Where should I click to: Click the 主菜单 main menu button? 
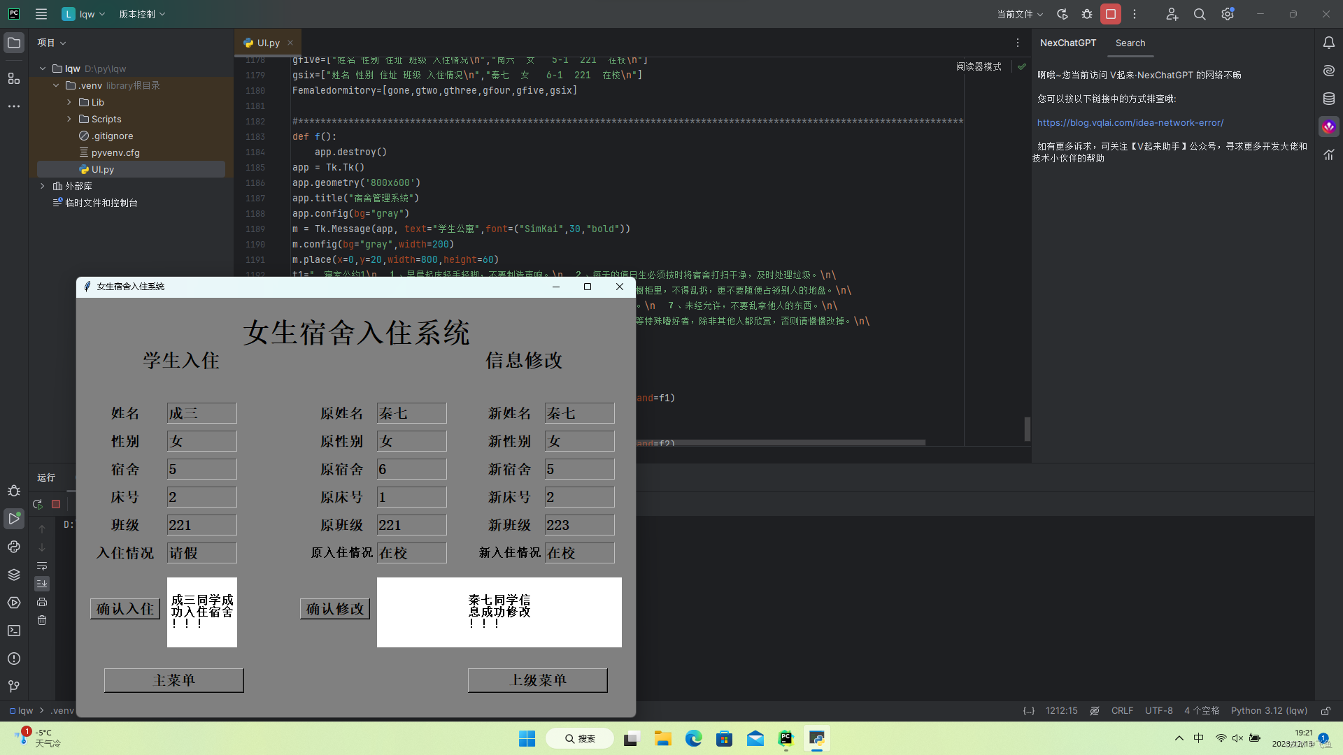174,680
